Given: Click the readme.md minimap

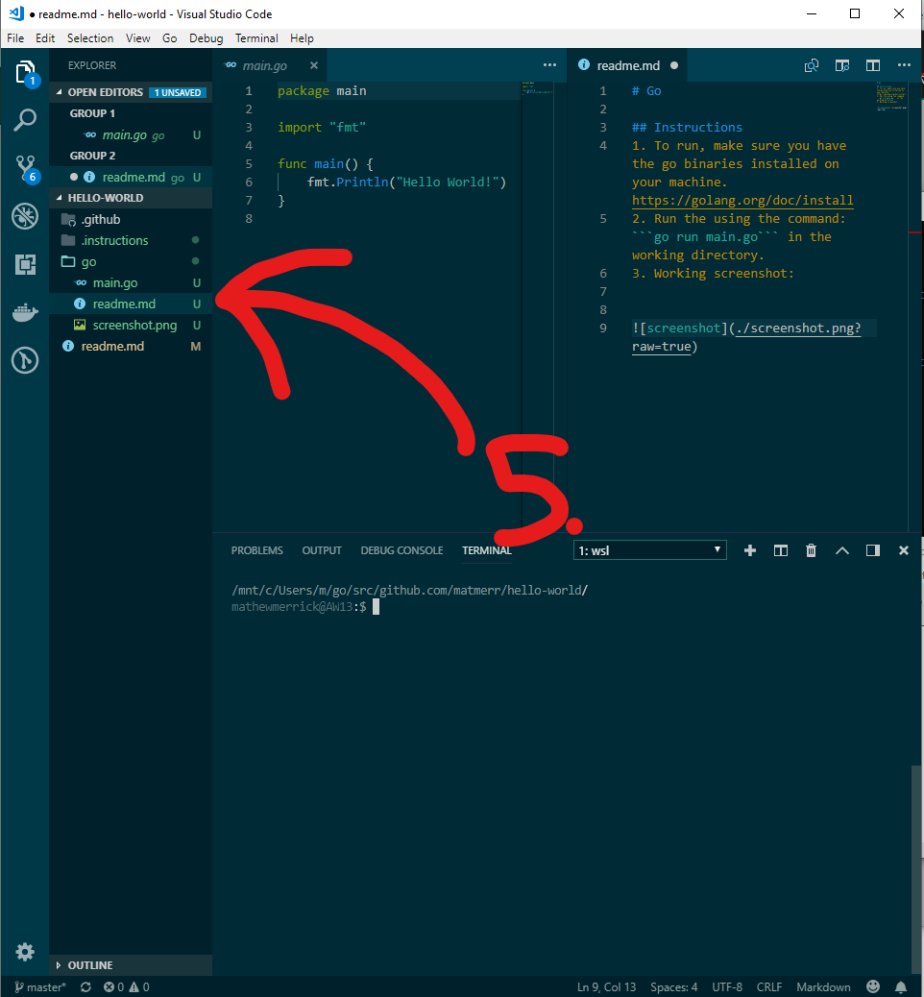Looking at the screenshot, I should coord(891,95).
